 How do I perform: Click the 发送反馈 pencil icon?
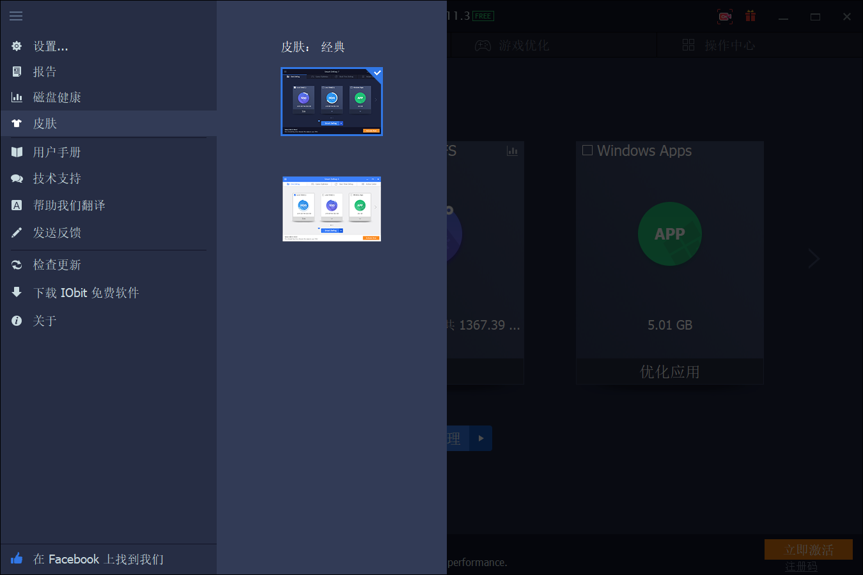(x=16, y=233)
